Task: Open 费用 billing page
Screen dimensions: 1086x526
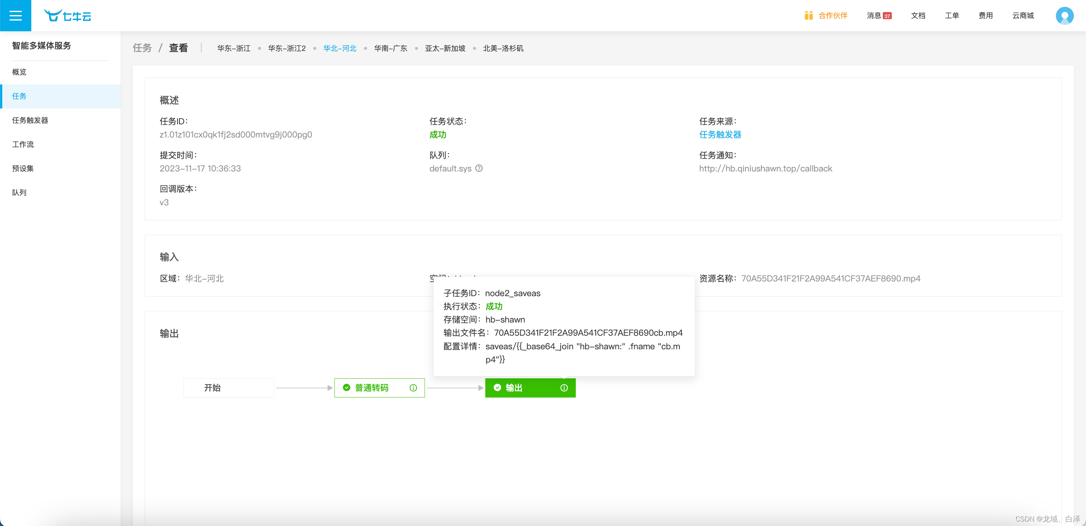Action: click(985, 15)
